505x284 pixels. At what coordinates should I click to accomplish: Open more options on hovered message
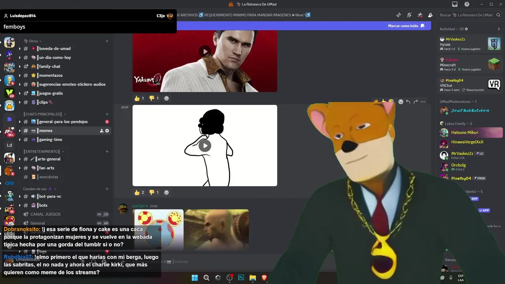423,102
